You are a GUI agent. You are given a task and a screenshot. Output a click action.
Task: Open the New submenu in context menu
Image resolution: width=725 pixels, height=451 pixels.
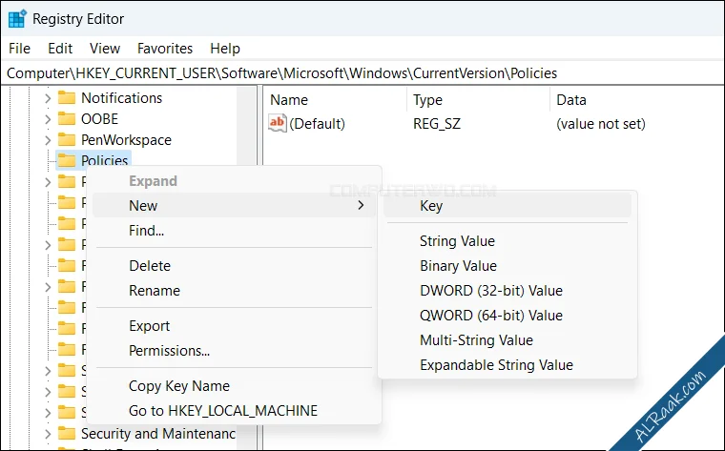[234, 206]
